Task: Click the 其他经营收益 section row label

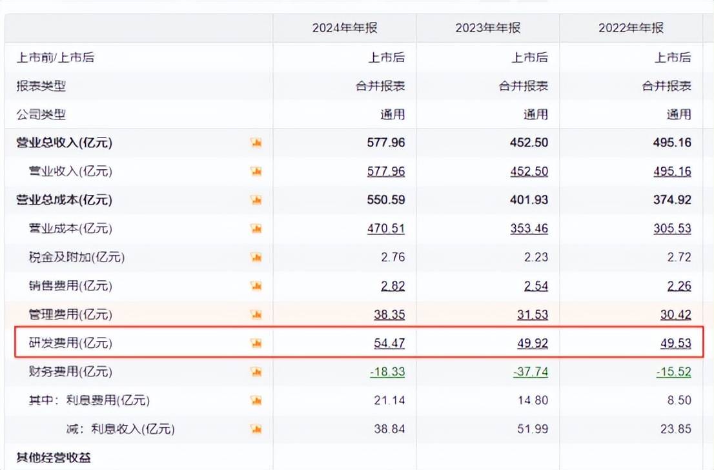Action: click(x=54, y=458)
